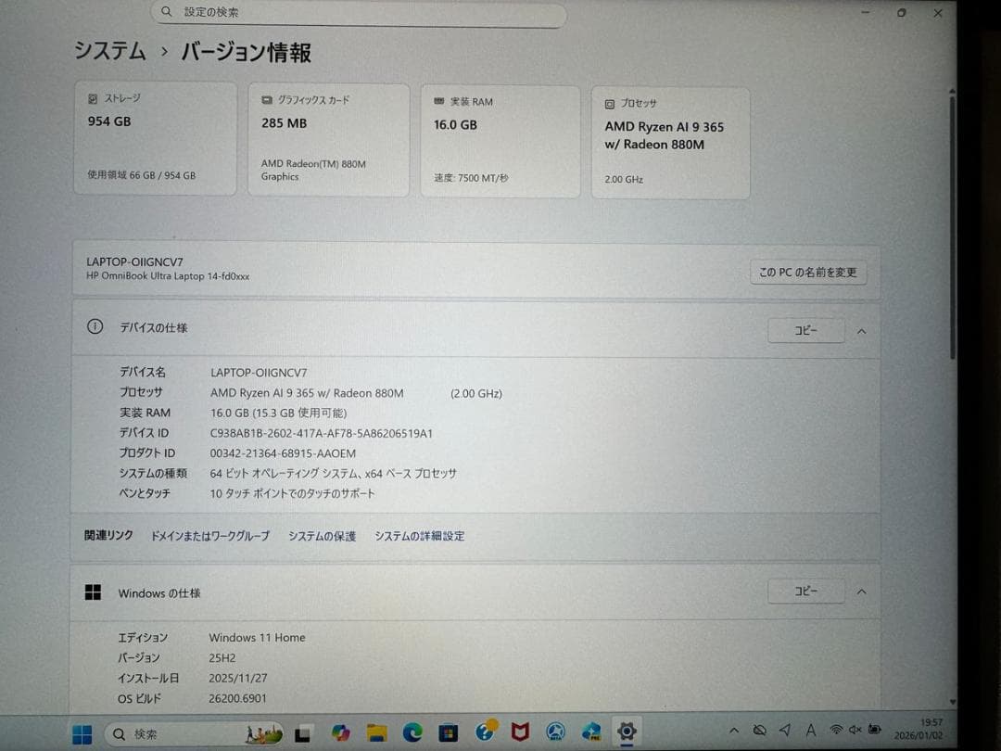The width and height of the screenshot is (1001, 751).
Task: Open File Explorer from the taskbar
Action: click(x=375, y=733)
